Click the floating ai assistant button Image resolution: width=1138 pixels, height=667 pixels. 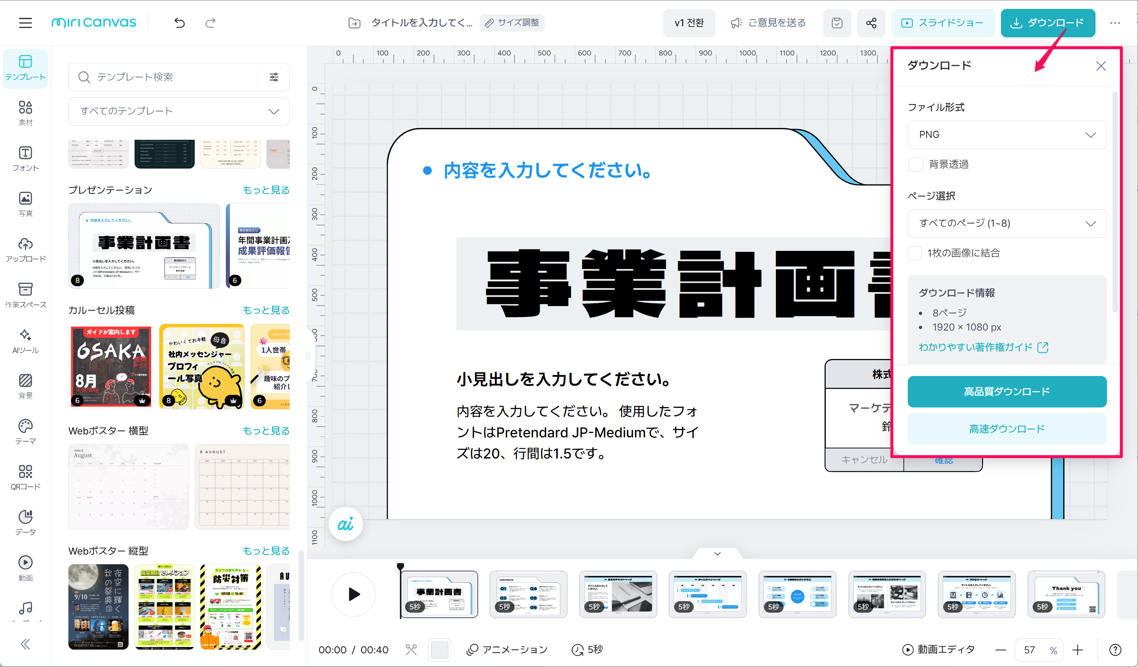click(x=346, y=524)
